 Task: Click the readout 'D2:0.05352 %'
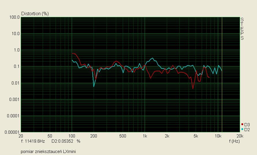pos(66,141)
